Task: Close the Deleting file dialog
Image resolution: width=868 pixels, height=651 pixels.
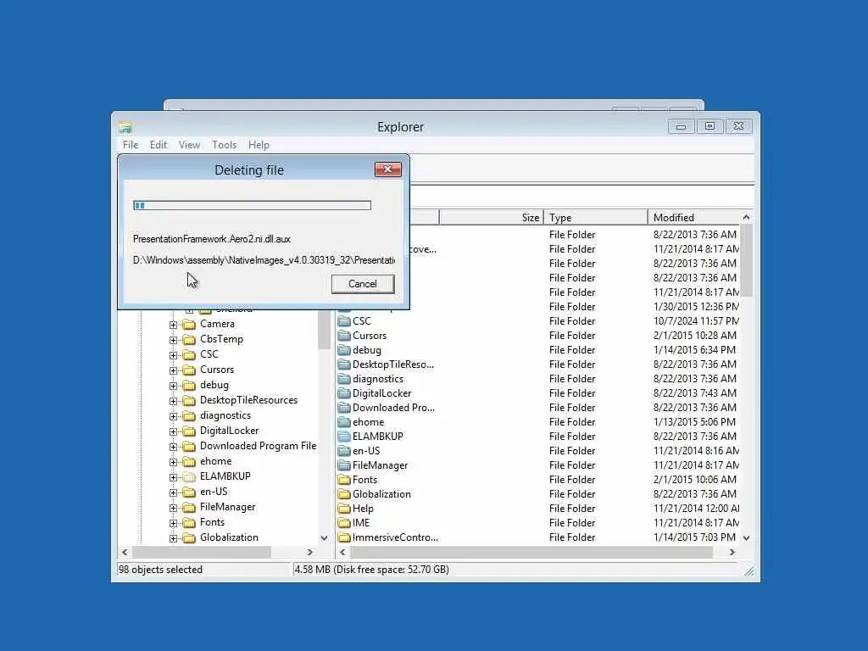Action: (x=387, y=170)
